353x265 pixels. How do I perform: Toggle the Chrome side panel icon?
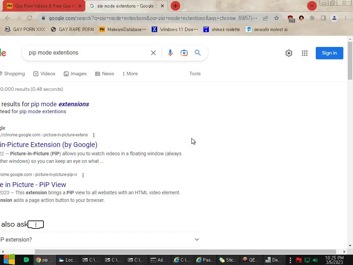pos(323,18)
